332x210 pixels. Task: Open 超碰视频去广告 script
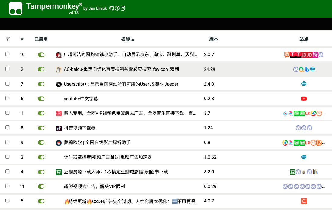coord(95,186)
